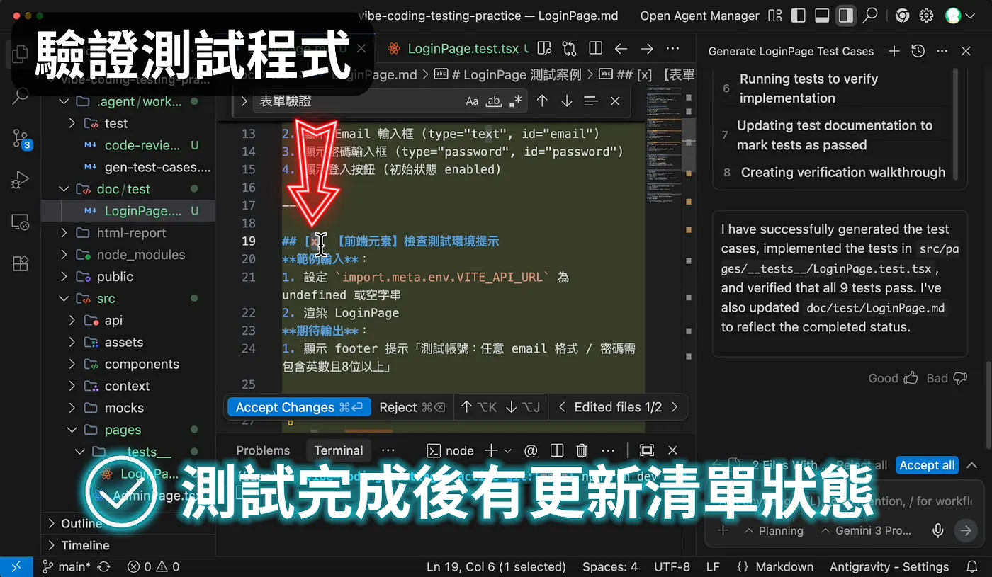Open the terminal launch profile dropdown chevron

tap(507, 450)
